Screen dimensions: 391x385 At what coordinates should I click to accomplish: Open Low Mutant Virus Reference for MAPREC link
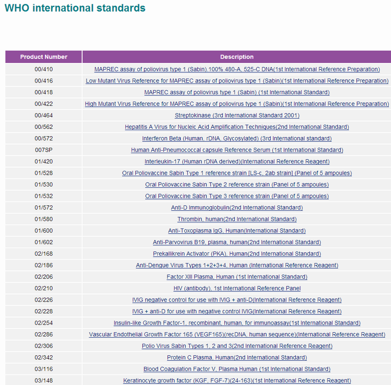point(237,81)
